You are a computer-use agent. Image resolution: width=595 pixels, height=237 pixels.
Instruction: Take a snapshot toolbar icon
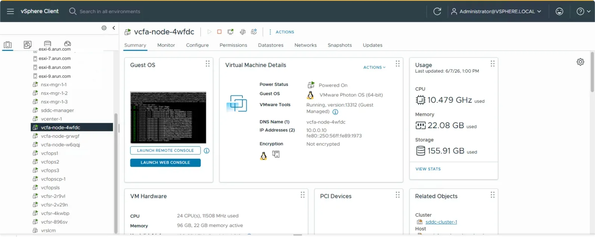click(x=254, y=32)
